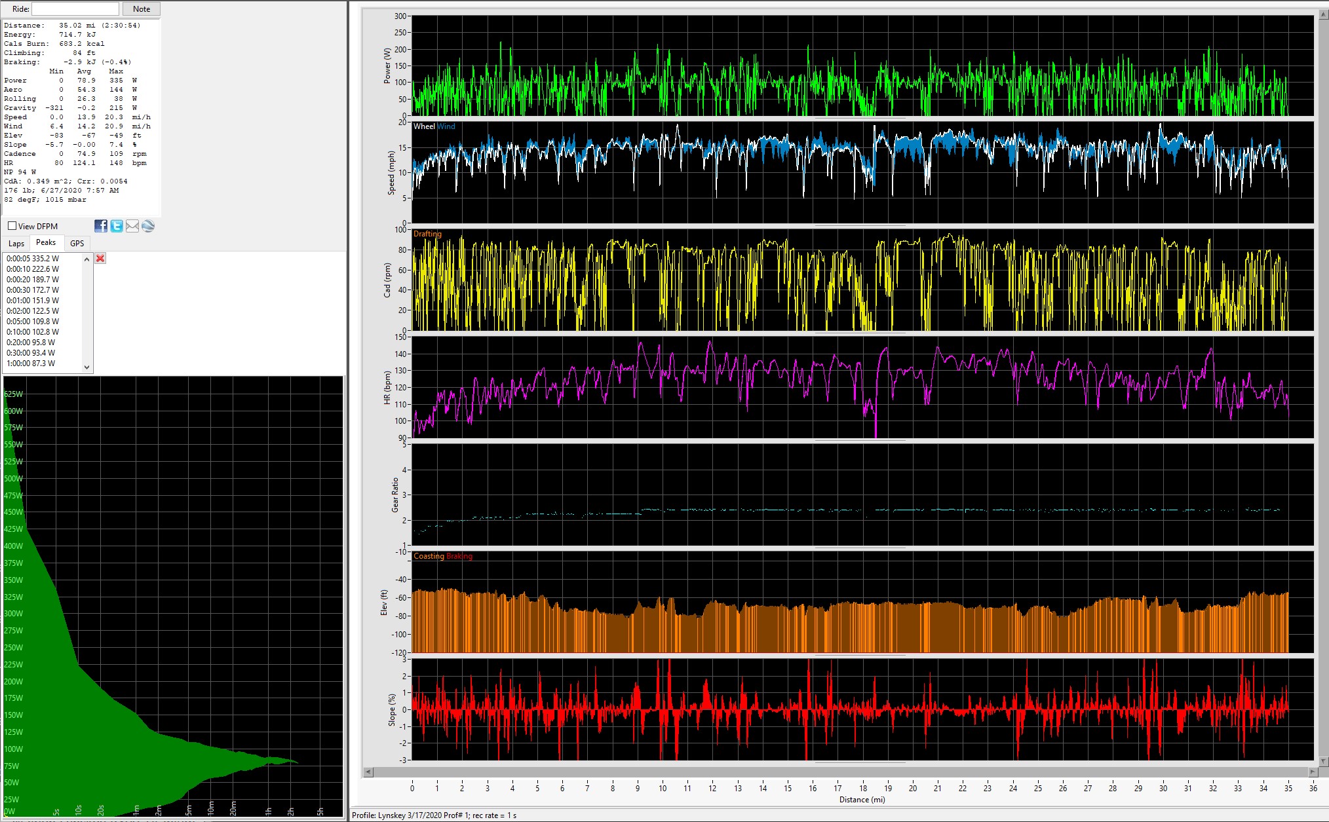The height and width of the screenshot is (822, 1329).
Task: Click the chart vertical scrollbar down arrow
Action: click(x=1323, y=762)
